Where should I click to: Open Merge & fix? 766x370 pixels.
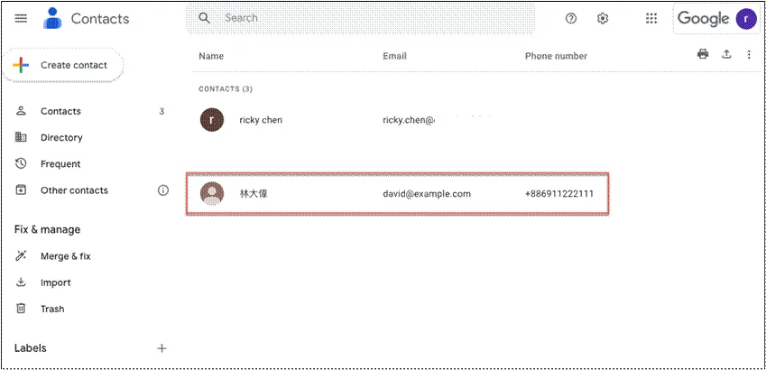pos(66,256)
